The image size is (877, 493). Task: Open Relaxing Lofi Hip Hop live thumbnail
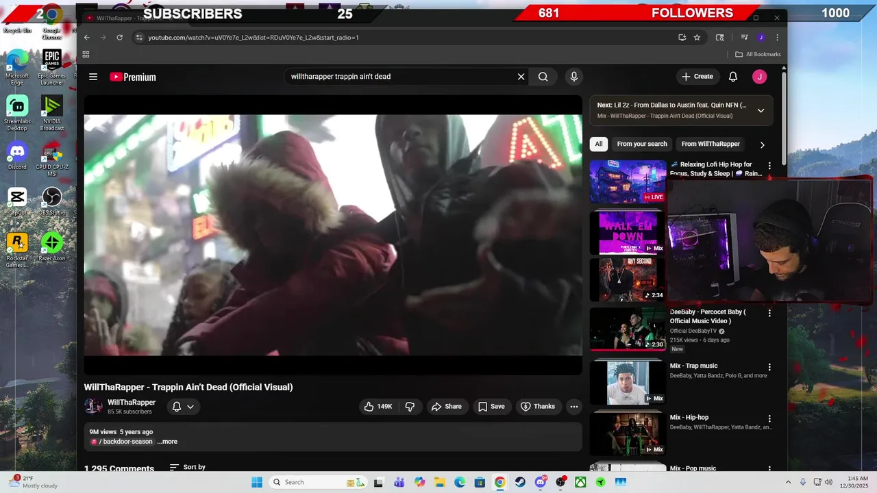(x=628, y=181)
